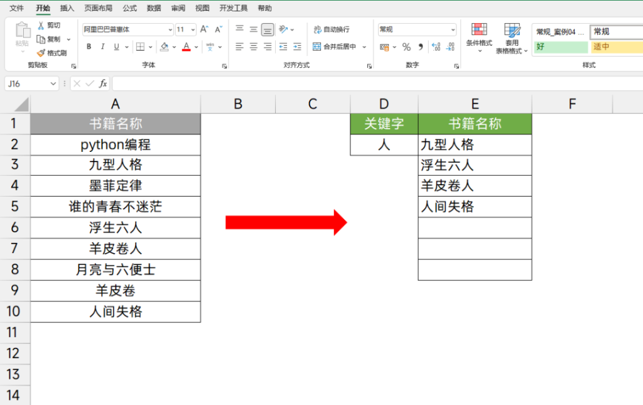
Task: Apply the borders icon in font group
Action: 140,46
